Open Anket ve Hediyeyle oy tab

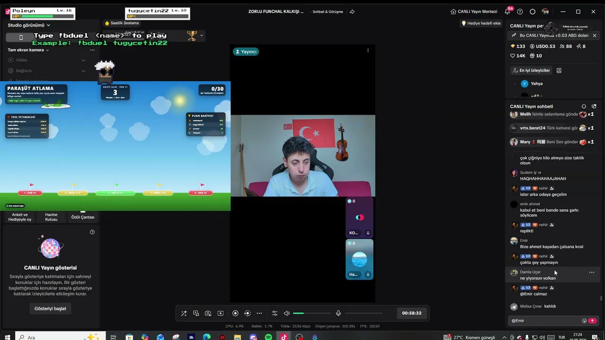pos(20,217)
